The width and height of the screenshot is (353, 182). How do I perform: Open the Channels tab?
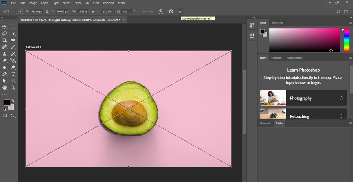[x=265, y=123]
